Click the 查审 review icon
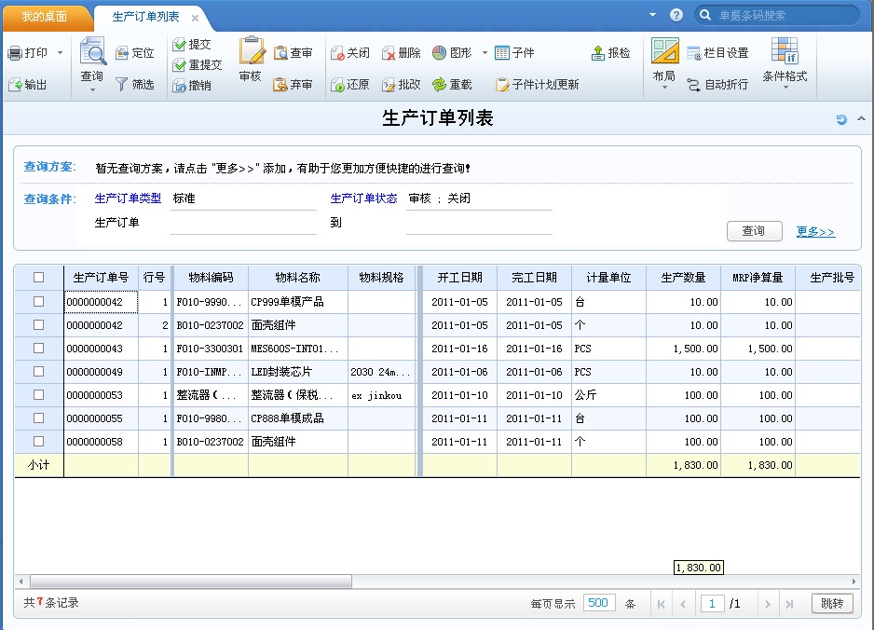The width and height of the screenshot is (874, 630). [x=280, y=53]
